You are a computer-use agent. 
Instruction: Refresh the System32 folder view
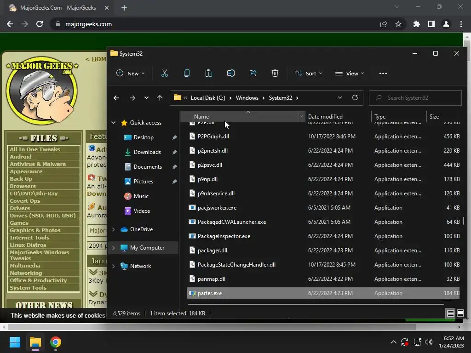355,97
